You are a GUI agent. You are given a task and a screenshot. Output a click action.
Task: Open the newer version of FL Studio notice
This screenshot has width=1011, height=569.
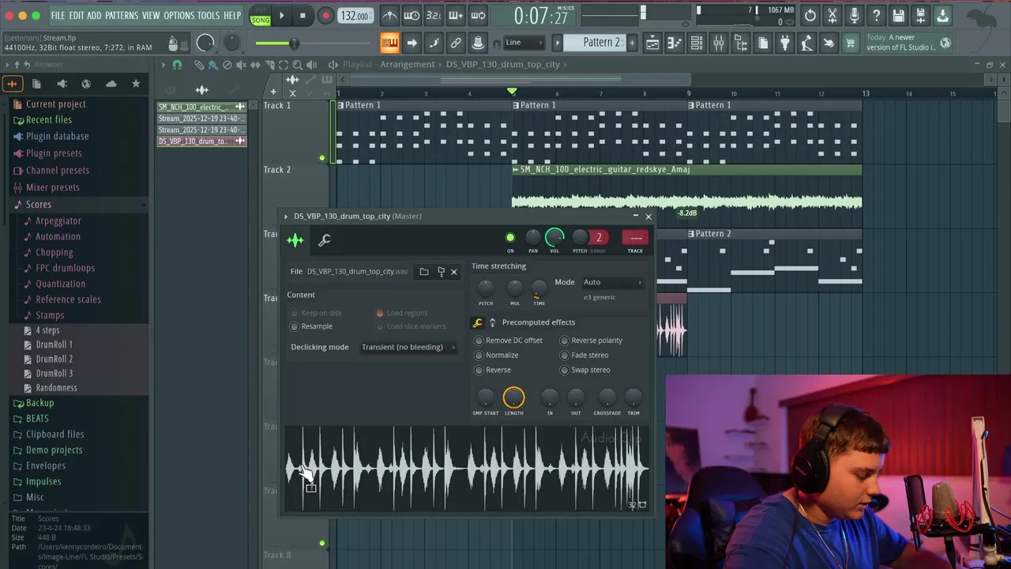click(x=908, y=43)
